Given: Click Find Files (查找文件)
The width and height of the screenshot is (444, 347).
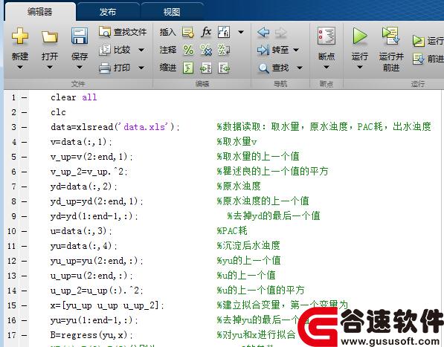Looking at the screenshot, I should [x=123, y=32].
